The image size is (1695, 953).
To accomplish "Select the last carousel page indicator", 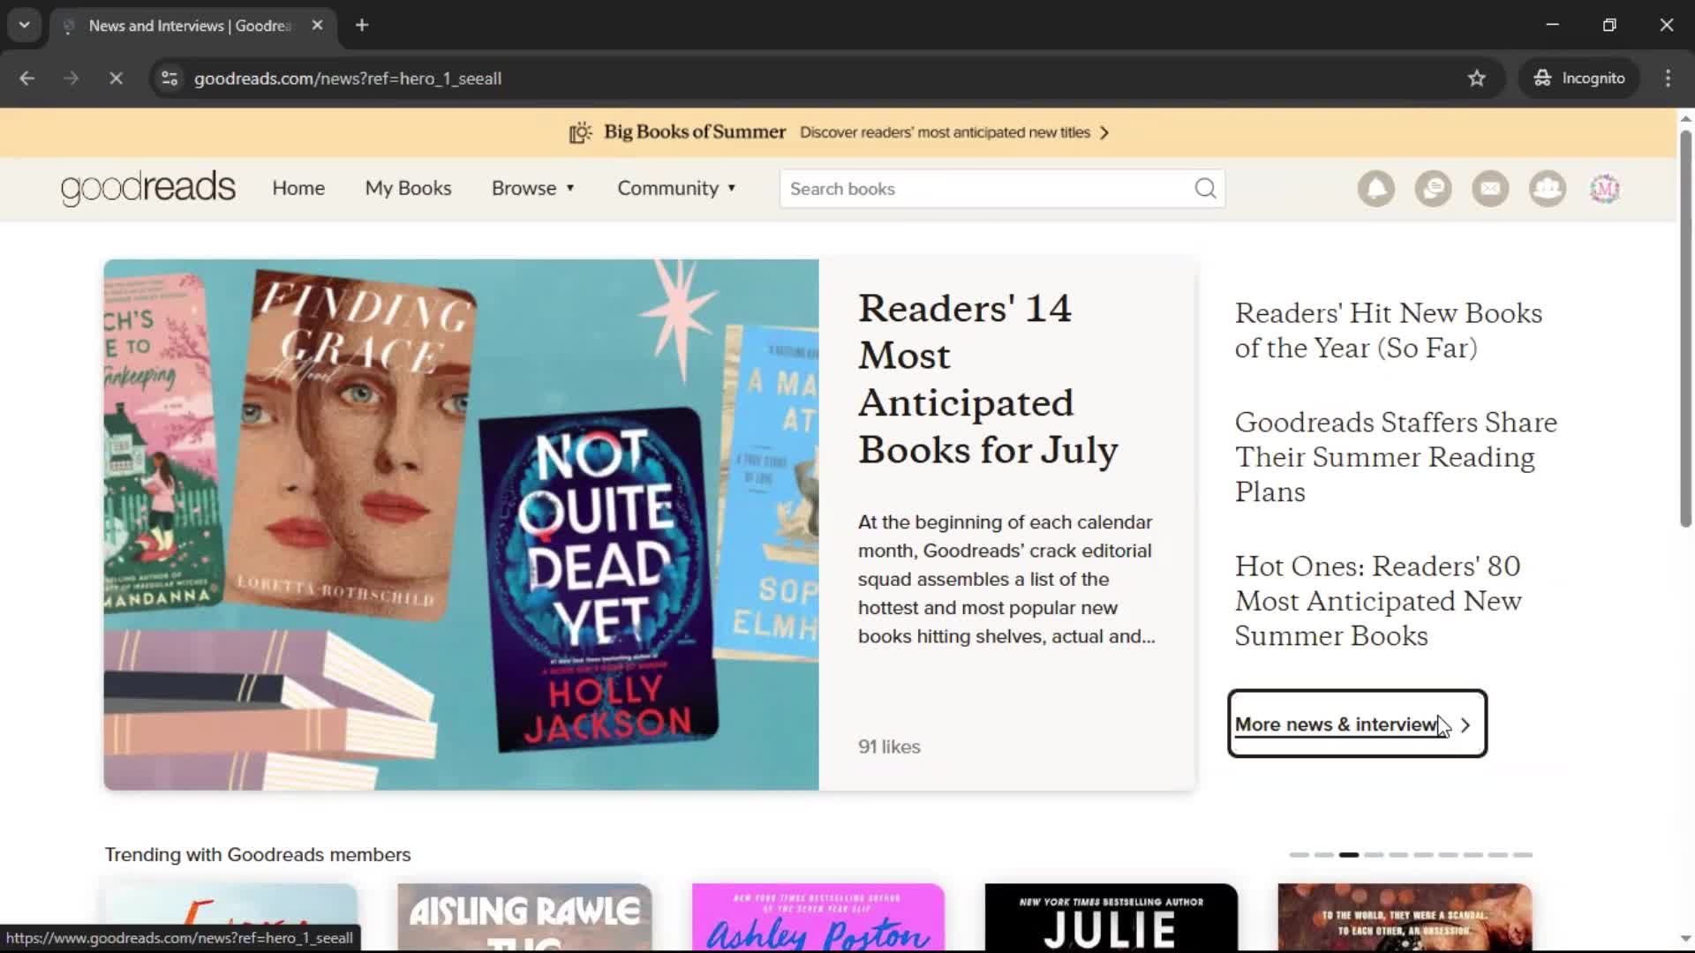I will point(1522,855).
